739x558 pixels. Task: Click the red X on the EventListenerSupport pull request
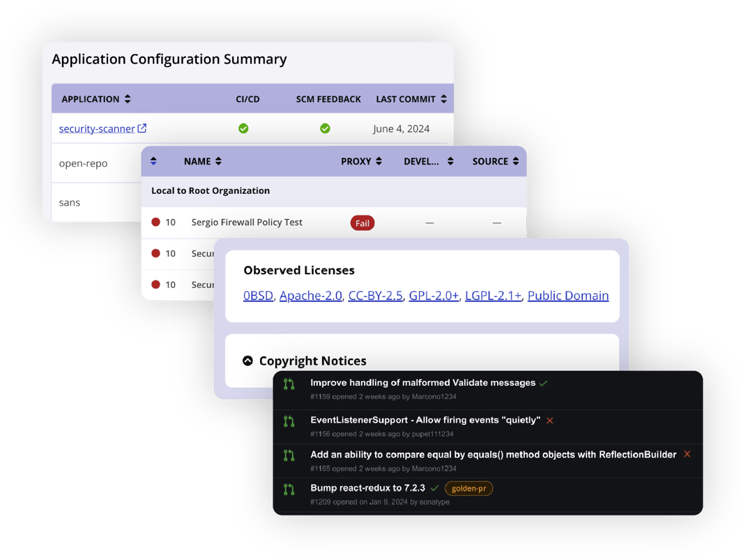tap(549, 421)
